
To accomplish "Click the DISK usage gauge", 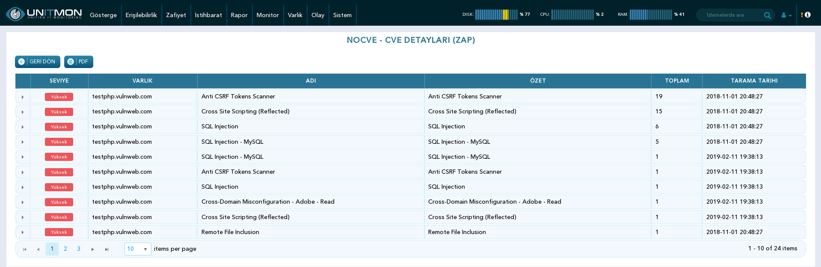I will coord(496,15).
